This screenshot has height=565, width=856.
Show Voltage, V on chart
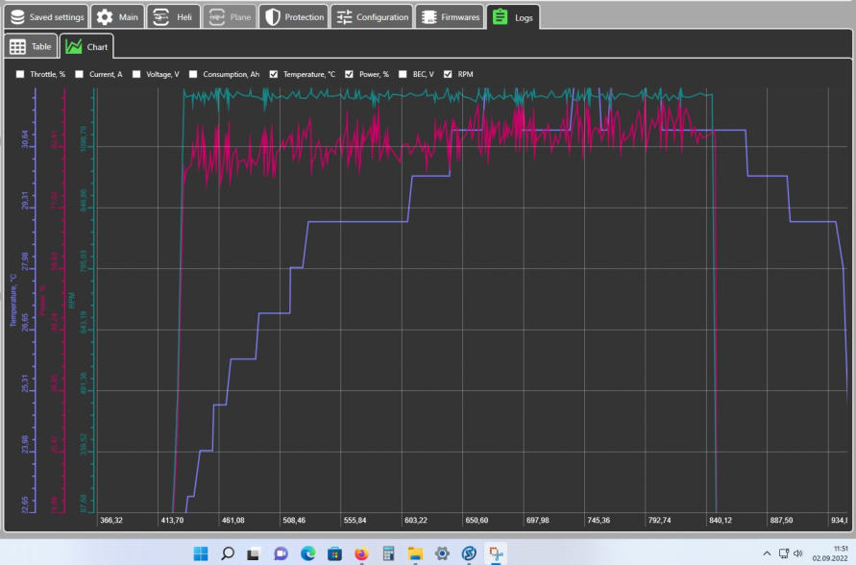pyautogui.click(x=136, y=74)
